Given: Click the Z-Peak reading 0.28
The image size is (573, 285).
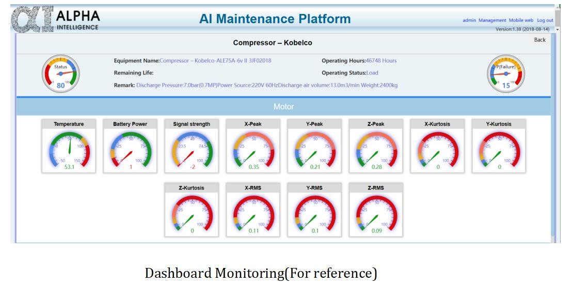Looking at the screenshot, I should 376,167.
